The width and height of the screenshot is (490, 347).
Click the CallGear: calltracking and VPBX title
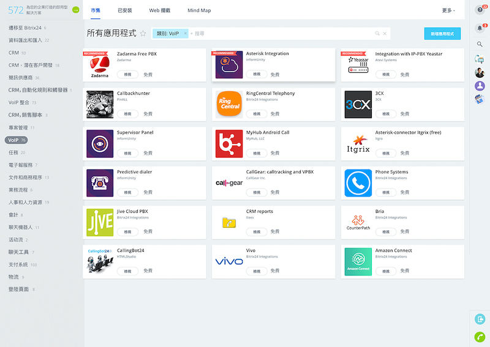[280, 172]
